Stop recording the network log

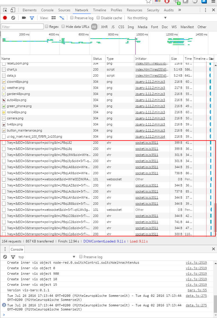tap(5, 18)
